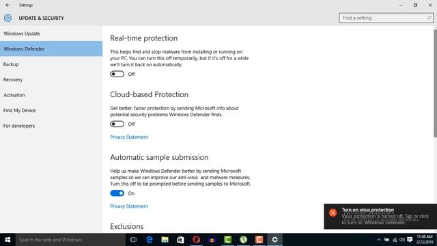Click the Update & Security gear icon
437x246 pixels.
8,18
